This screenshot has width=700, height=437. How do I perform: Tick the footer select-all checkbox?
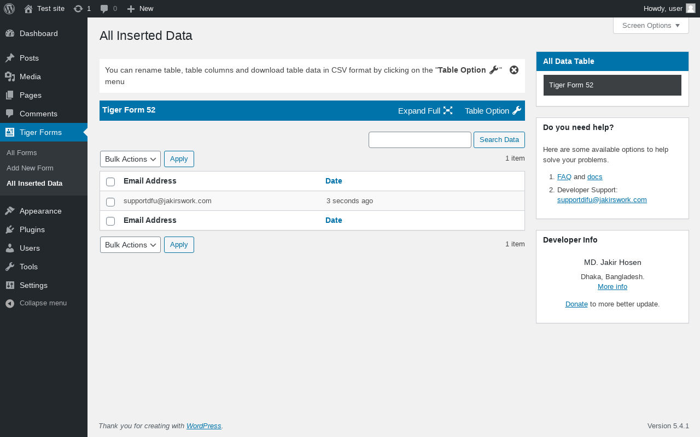pyautogui.click(x=110, y=221)
